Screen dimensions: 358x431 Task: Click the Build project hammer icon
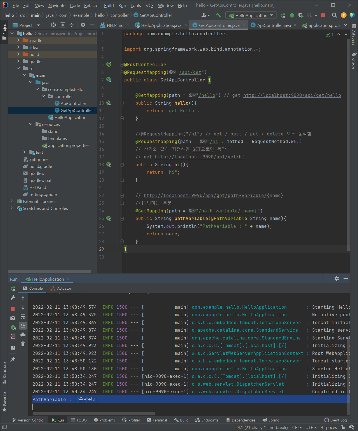(218, 15)
